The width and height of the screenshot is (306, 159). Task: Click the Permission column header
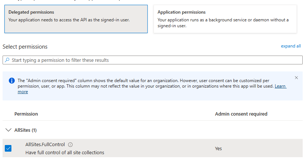coord(26,114)
